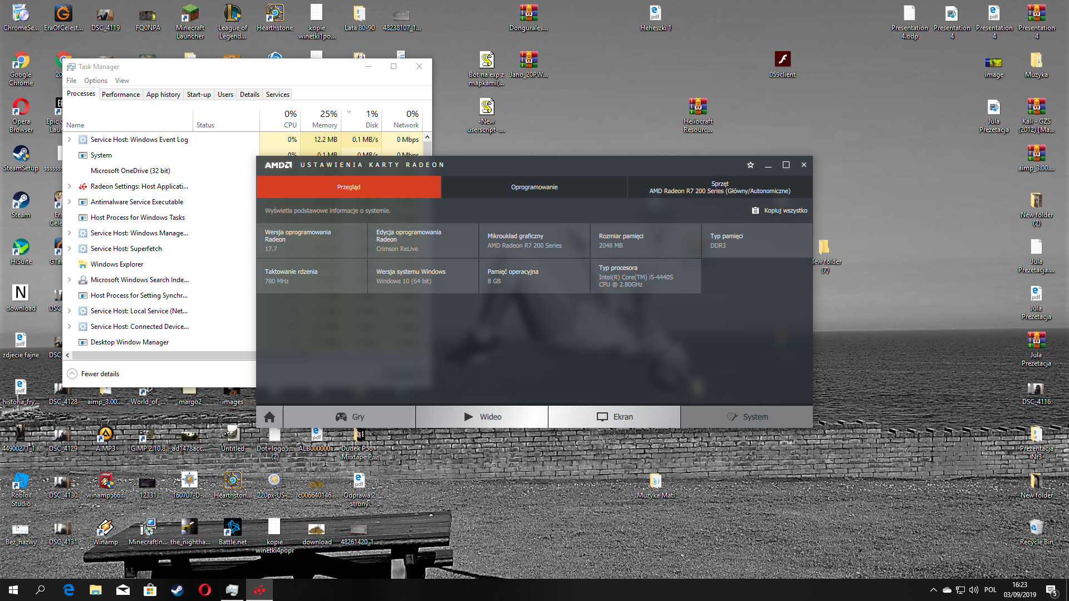This screenshot has width=1069, height=601.
Task: Open Steam from the taskbar
Action: (178, 590)
